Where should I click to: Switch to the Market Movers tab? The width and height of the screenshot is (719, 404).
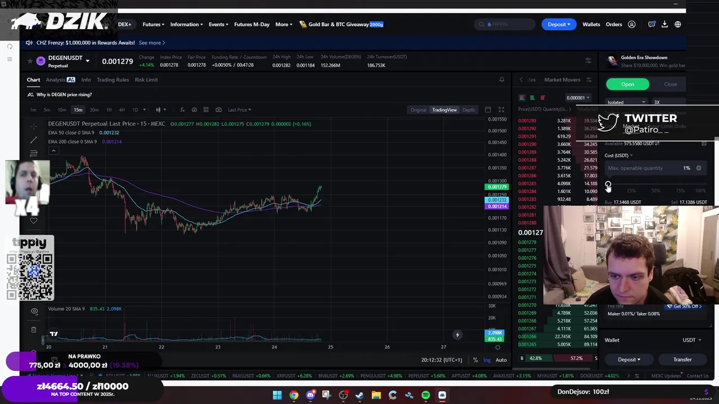tap(562, 80)
